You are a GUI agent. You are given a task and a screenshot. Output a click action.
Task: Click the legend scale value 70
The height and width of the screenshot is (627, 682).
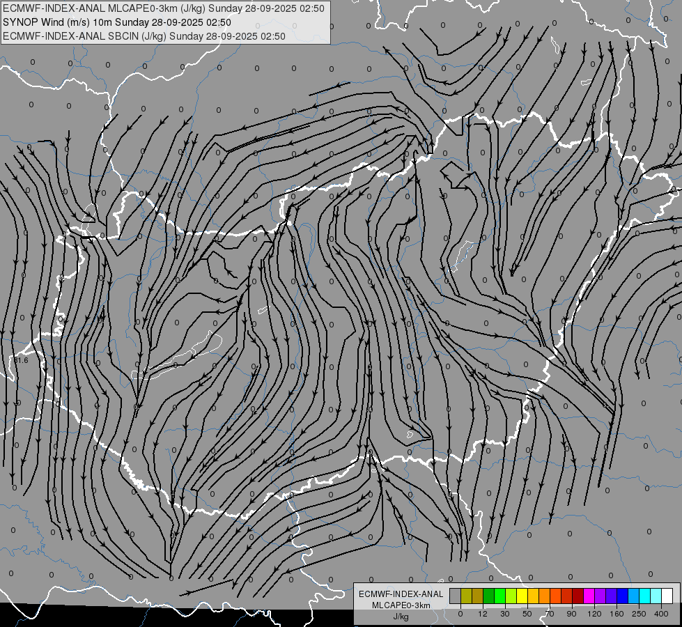tap(550, 614)
